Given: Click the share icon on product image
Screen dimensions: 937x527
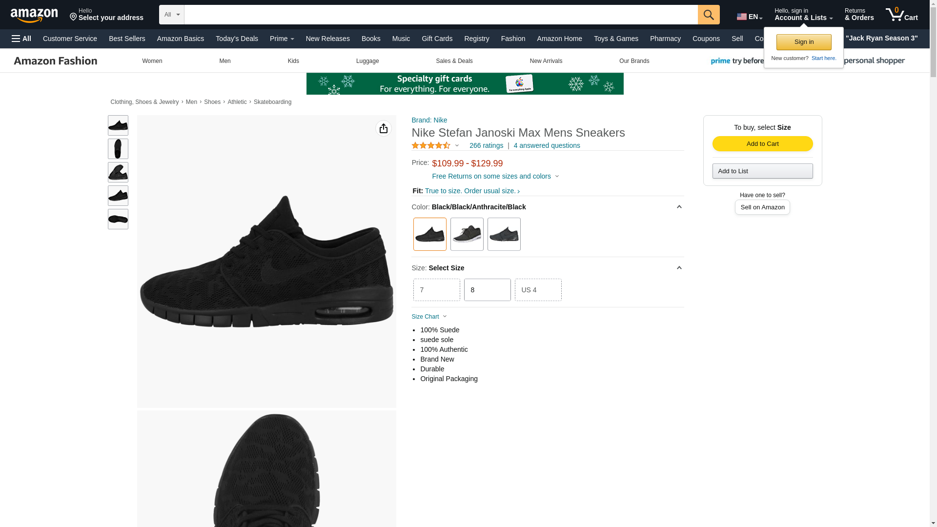Looking at the screenshot, I should click(383, 128).
